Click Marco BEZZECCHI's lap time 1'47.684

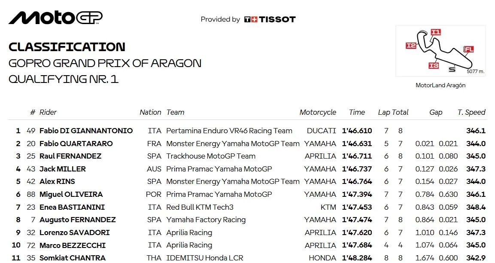[x=357, y=245]
